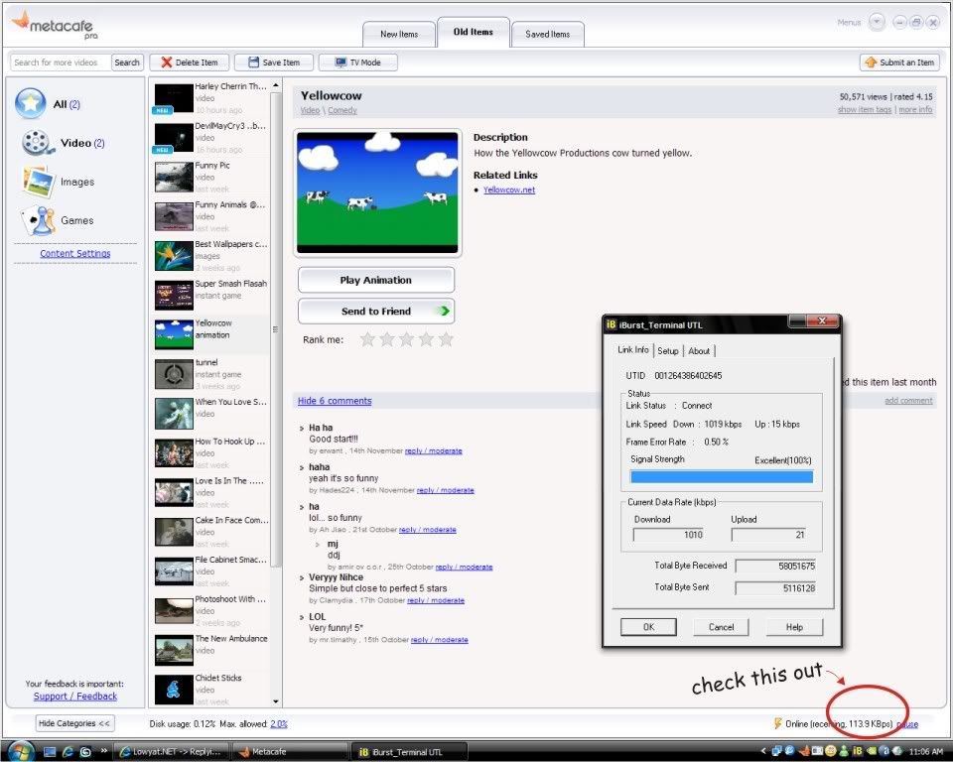Expand the 'haha' comment arrow
Screen dimensions: 953x762
302,467
